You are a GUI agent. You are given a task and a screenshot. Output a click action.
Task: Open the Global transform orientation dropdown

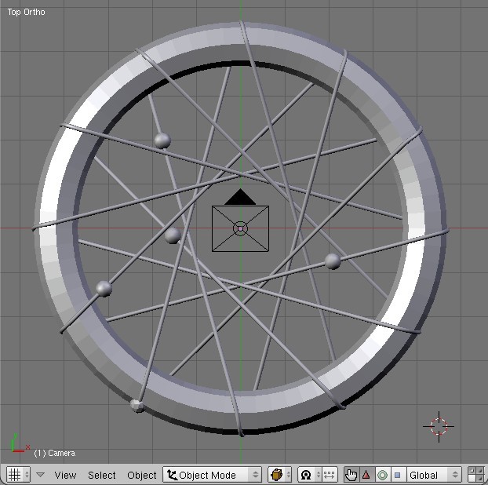coord(434,475)
